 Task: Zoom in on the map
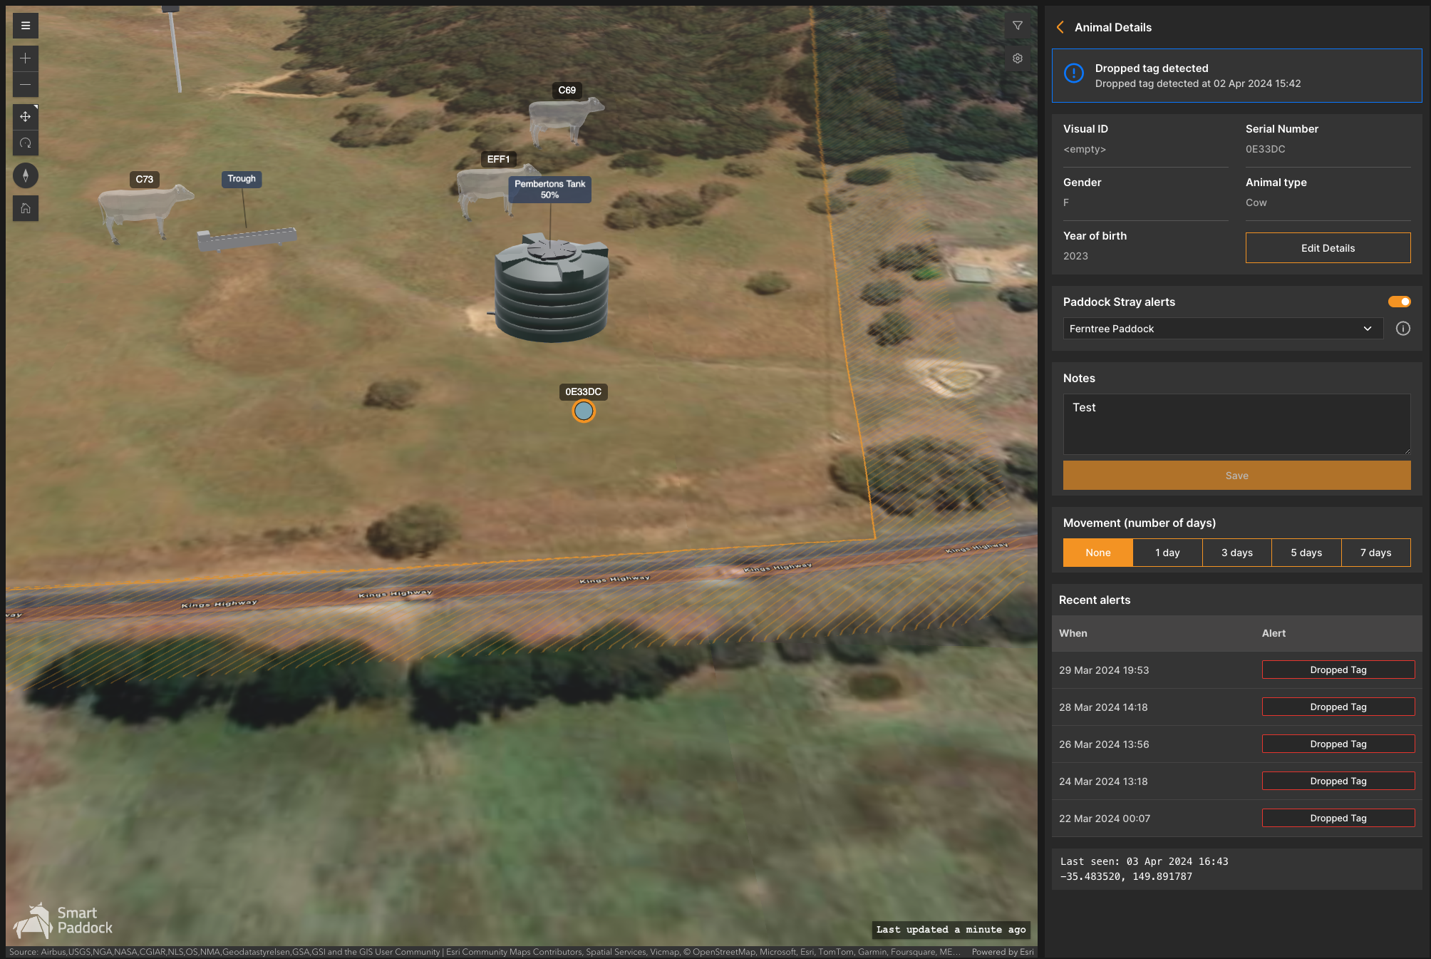click(26, 58)
